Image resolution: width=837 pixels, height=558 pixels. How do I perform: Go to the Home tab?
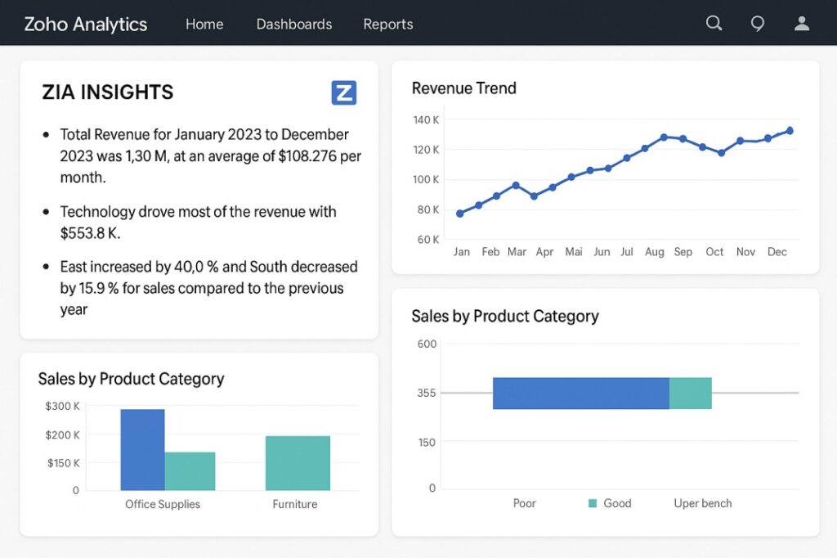point(204,25)
